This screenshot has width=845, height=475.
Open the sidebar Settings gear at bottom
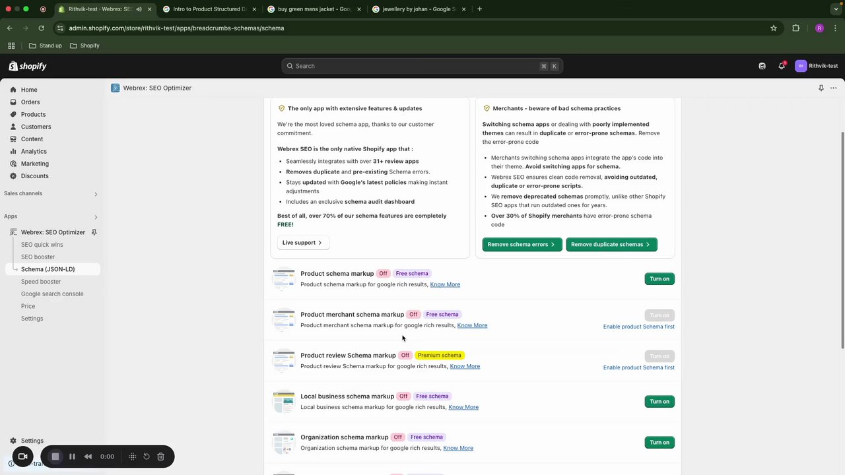point(13,441)
